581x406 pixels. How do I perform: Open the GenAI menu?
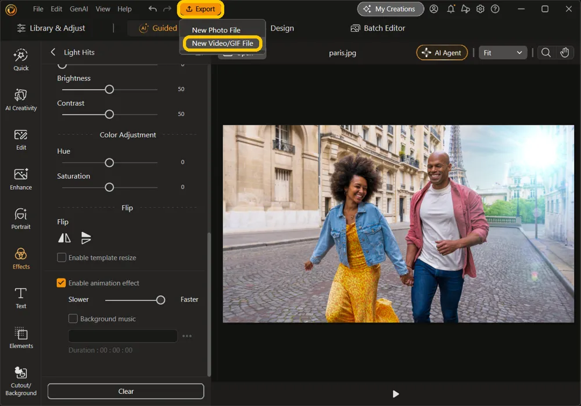click(79, 9)
